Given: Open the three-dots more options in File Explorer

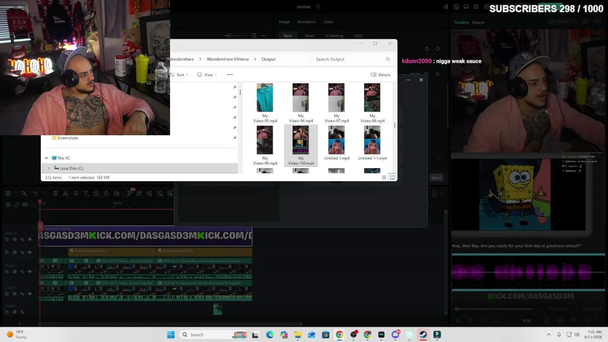Looking at the screenshot, I should (x=230, y=75).
